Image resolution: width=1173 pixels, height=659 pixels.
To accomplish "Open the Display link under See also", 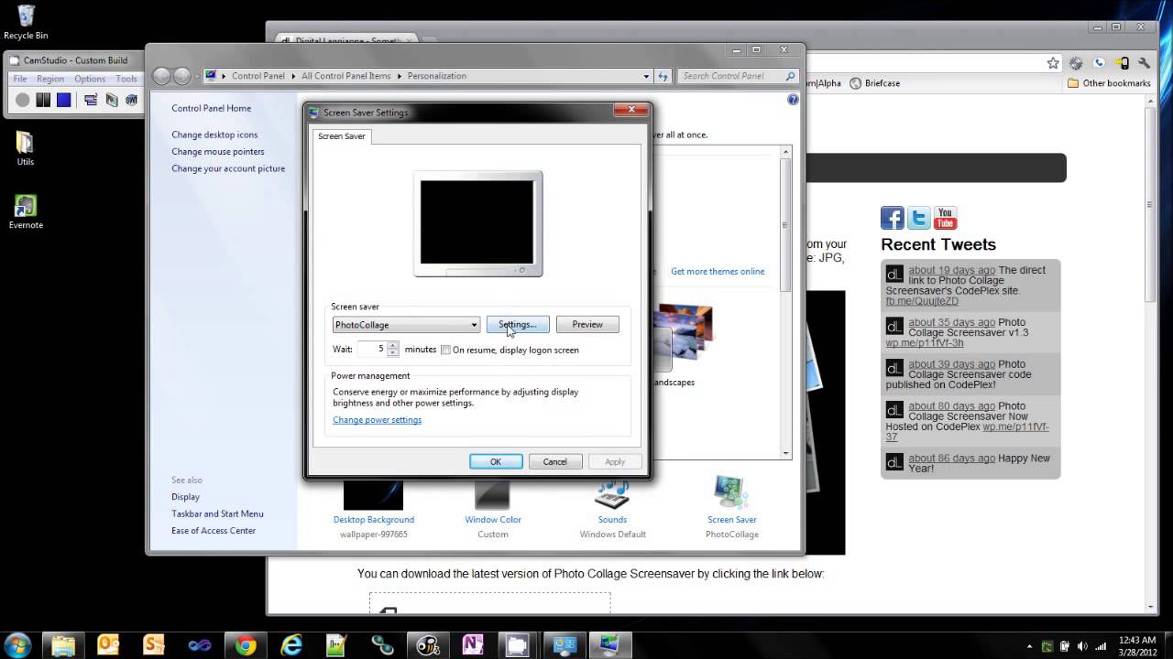I will [x=185, y=497].
